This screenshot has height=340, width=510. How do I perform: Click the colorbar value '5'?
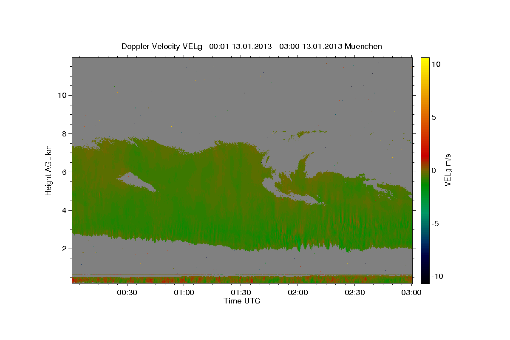(x=433, y=117)
